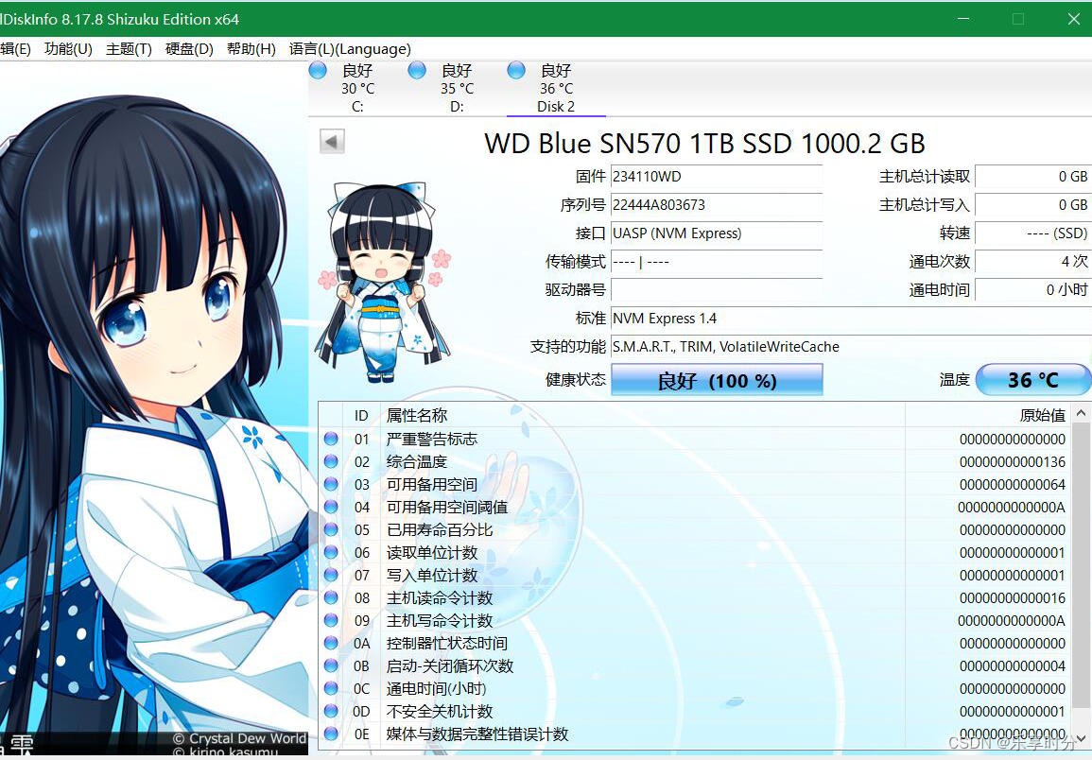Open the 硬盘(D) menu
Viewport: 1092px width, 760px height.
[x=188, y=48]
